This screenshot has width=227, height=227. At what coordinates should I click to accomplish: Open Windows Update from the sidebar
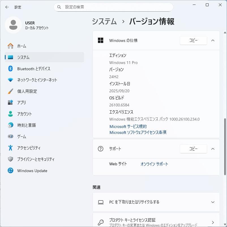pos(11,170)
